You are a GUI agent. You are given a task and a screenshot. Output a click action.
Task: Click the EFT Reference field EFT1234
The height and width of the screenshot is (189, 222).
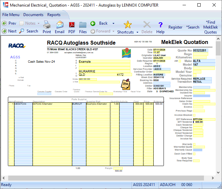click(x=204, y=119)
